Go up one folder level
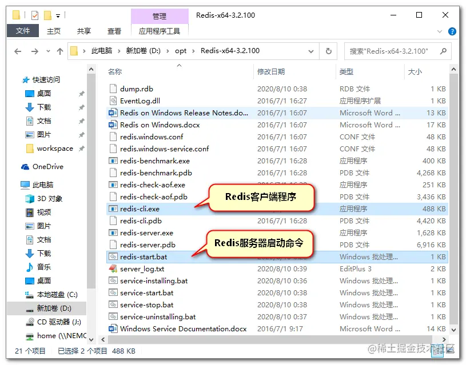This screenshot has height=365, width=466. click(x=60, y=51)
